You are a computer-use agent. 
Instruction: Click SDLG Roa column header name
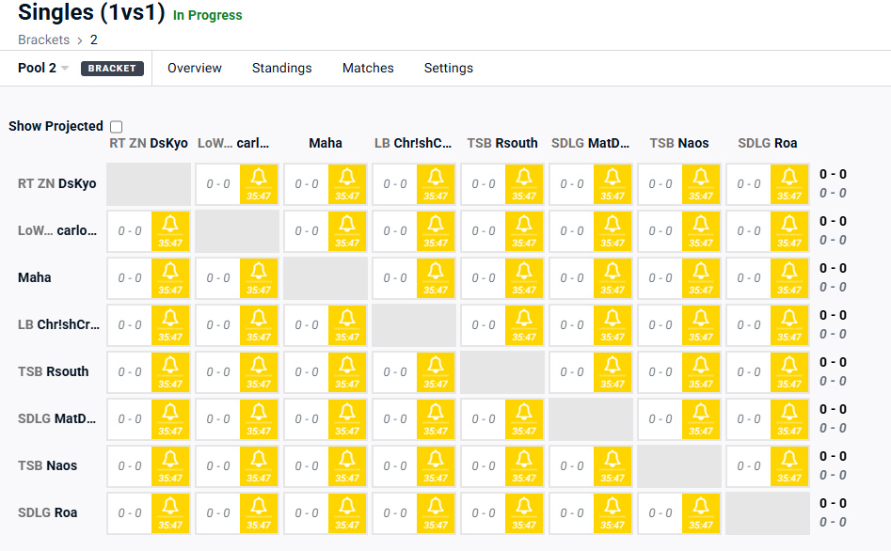click(767, 143)
